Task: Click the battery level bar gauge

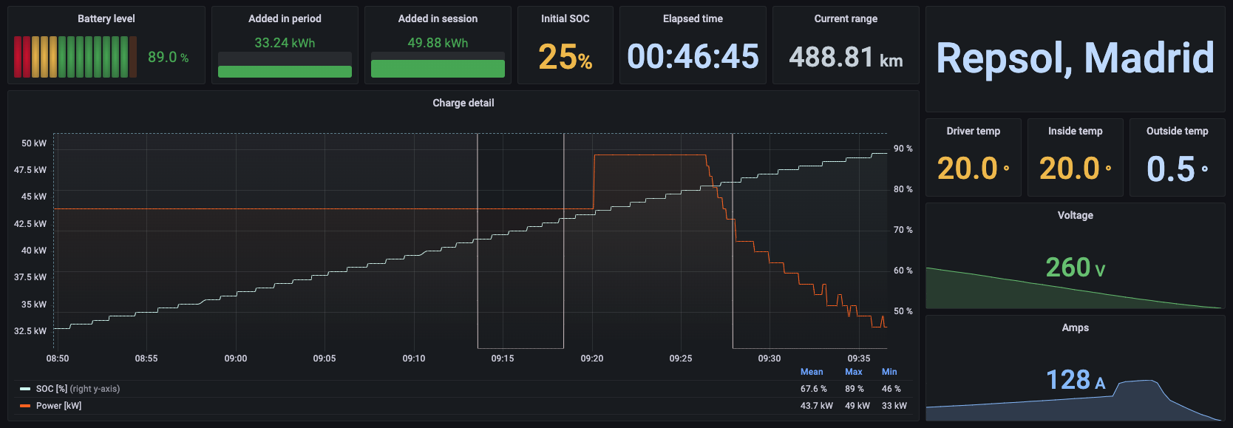Action: [75, 57]
